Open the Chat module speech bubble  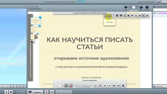click(x=126, y=8)
